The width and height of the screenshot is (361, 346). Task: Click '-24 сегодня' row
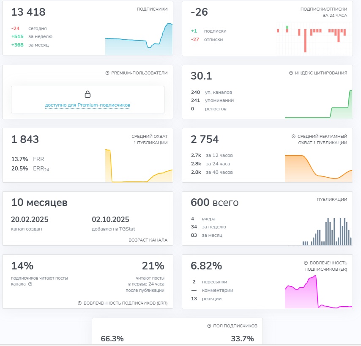(x=29, y=28)
